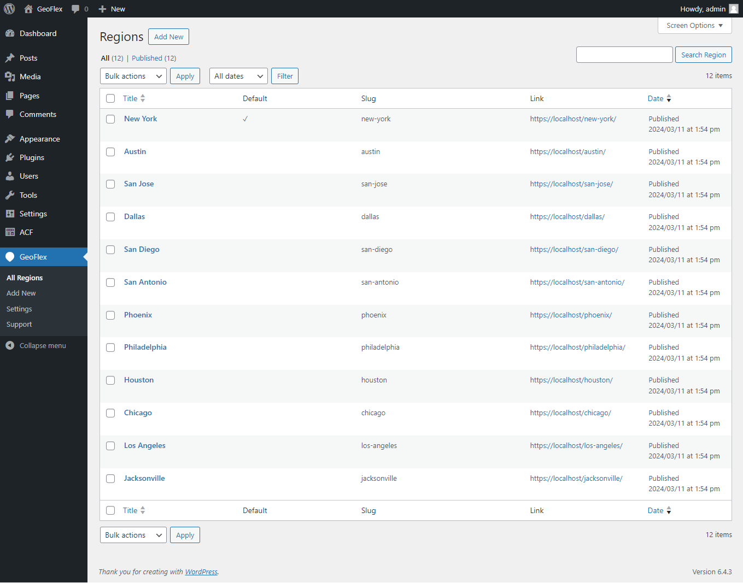Check the New York row checkbox

(x=110, y=119)
